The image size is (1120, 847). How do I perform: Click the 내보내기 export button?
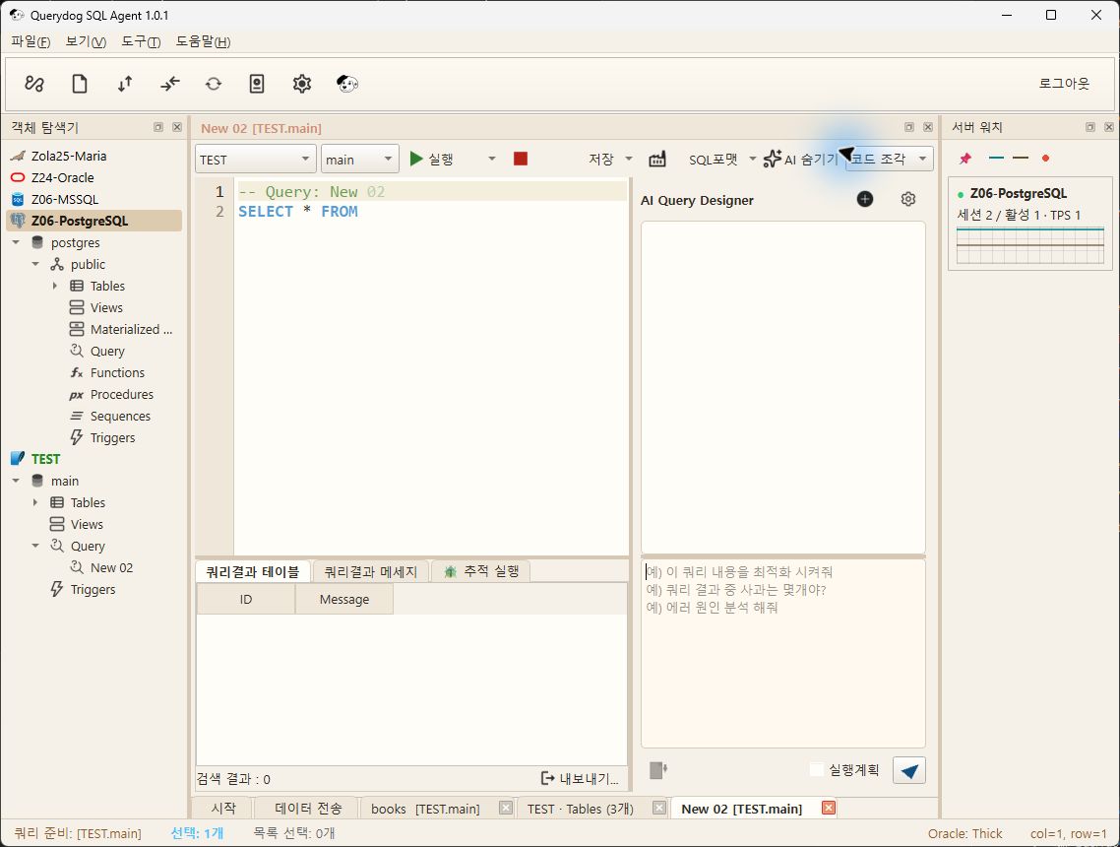pyautogui.click(x=580, y=778)
